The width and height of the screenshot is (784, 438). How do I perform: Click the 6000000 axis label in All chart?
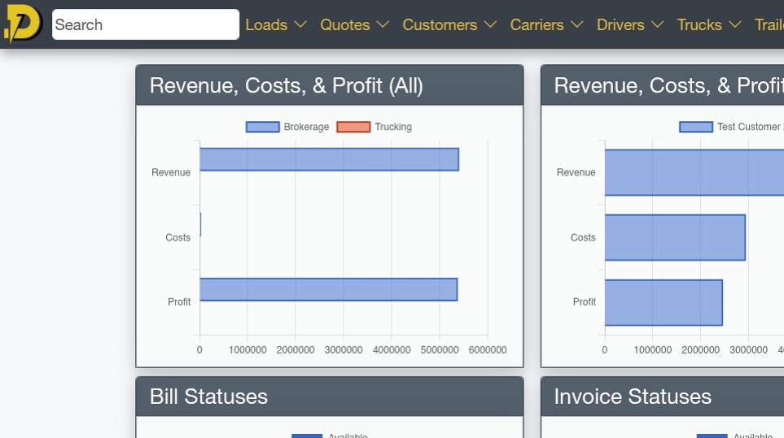(x=488, y=349)
